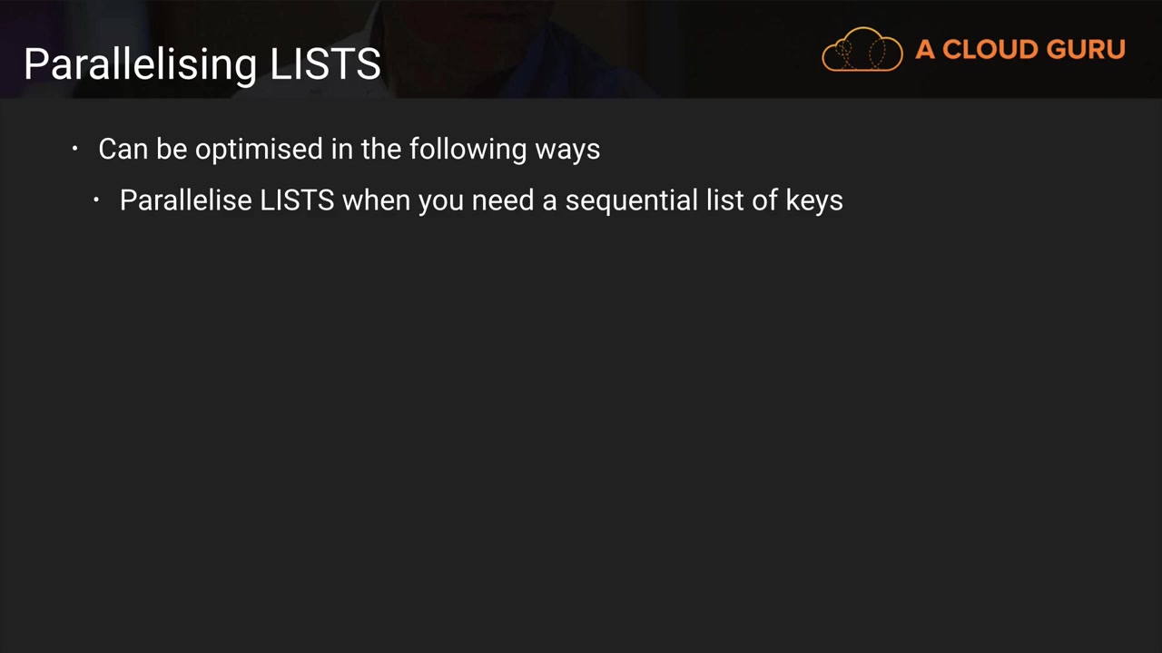
Task: Click the word 'Can' starting first bullet
Action: point(123,149)
